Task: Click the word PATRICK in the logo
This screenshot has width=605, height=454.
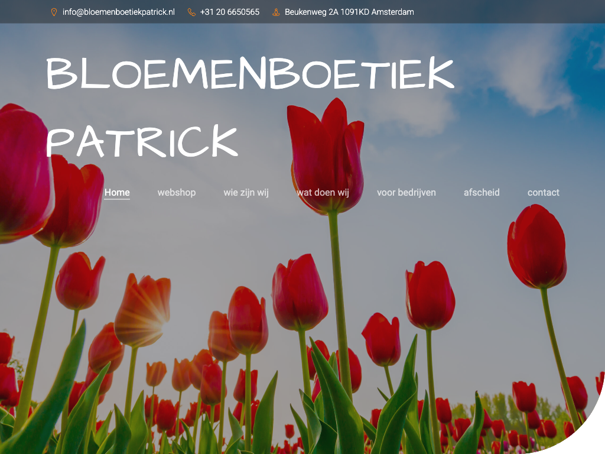Action: coord(142,142)
